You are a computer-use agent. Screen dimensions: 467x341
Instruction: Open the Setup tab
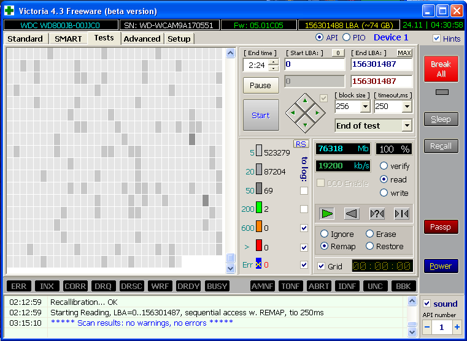tap(179, 39)
